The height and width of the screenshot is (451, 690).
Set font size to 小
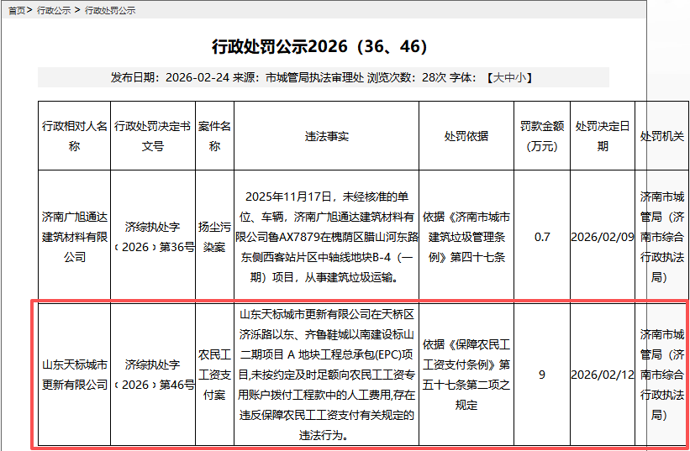(520, 77)
